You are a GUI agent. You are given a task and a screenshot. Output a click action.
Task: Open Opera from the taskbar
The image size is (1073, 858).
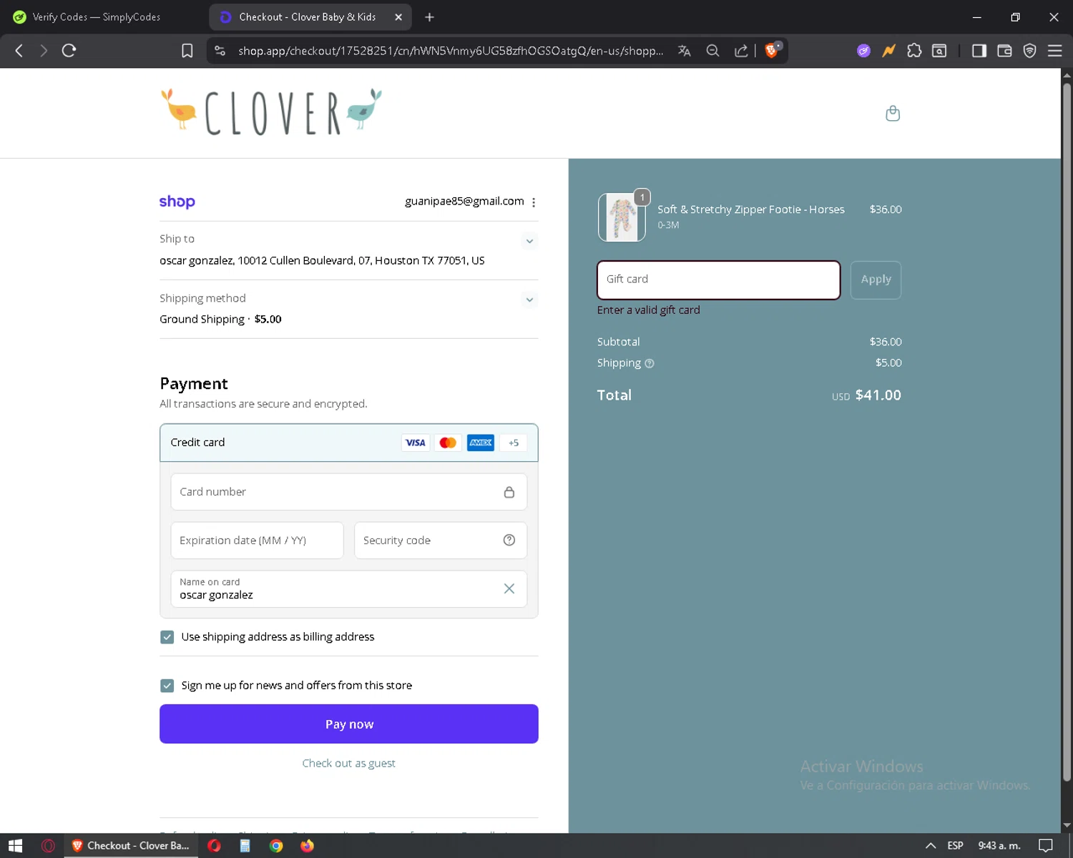(x=214, y=846)
